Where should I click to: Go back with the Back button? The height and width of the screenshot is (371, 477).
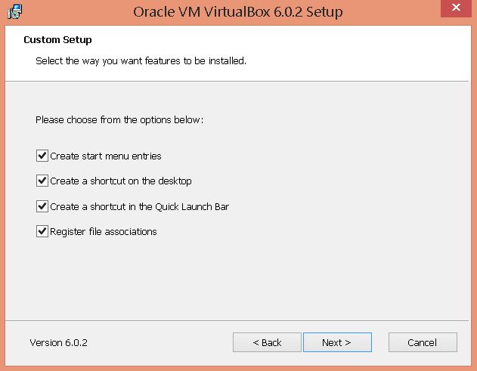[x=267, y=342]
